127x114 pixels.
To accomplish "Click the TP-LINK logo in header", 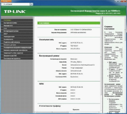I will [15, 11].
